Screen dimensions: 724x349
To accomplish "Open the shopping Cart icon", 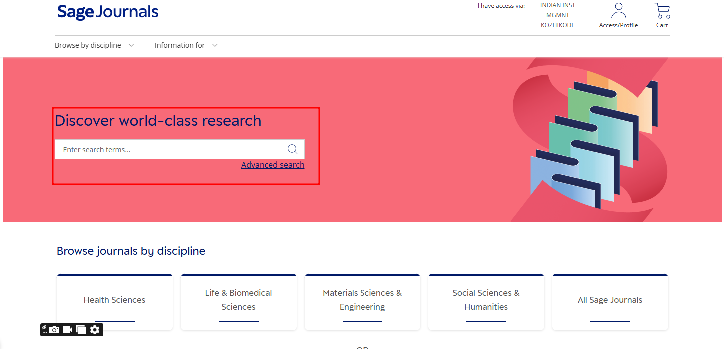I will tap(662, 11).
